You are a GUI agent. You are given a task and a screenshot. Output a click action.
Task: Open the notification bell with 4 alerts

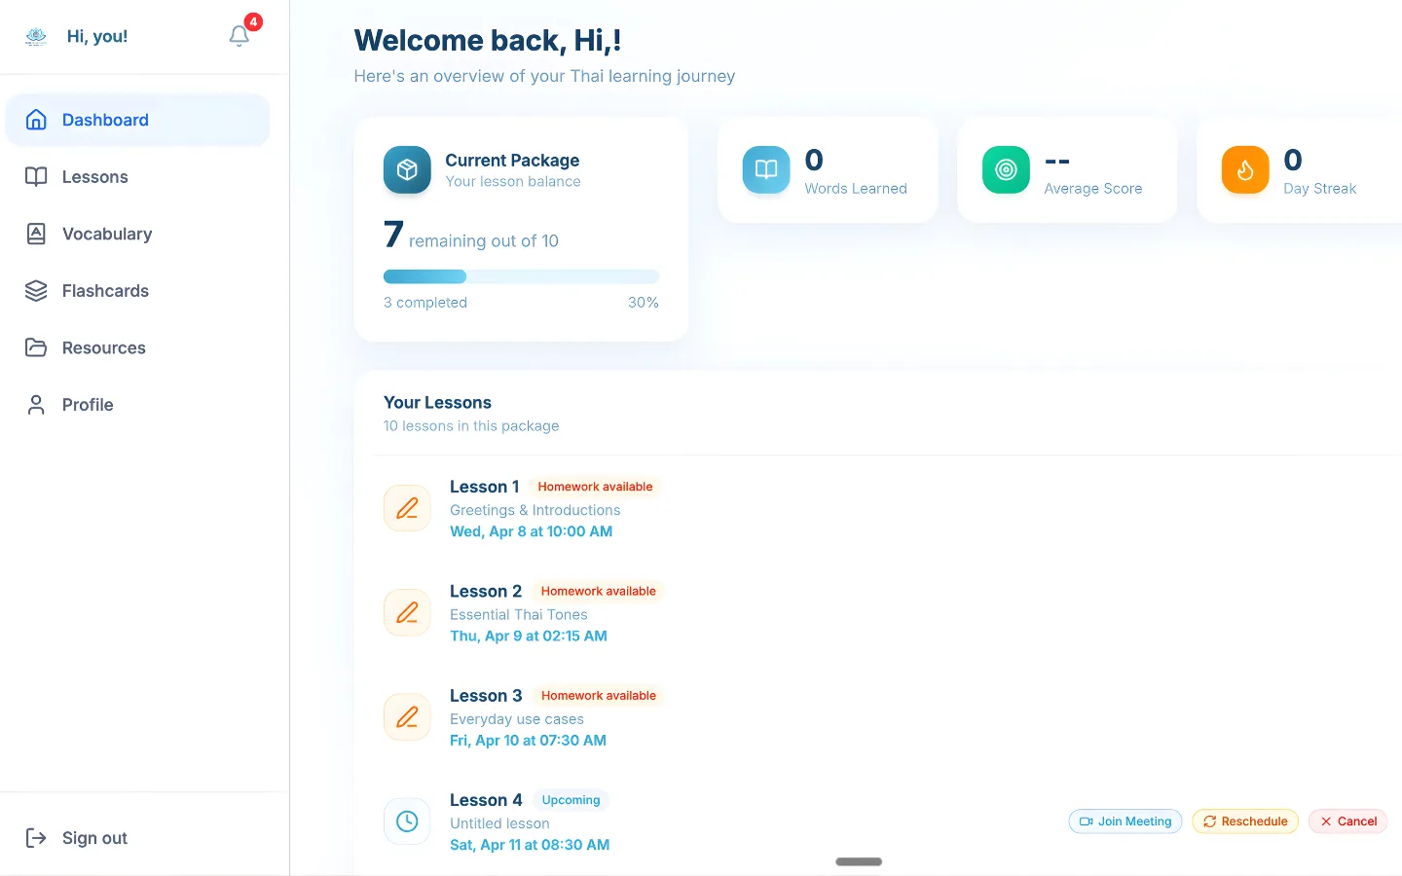point(239,35)
